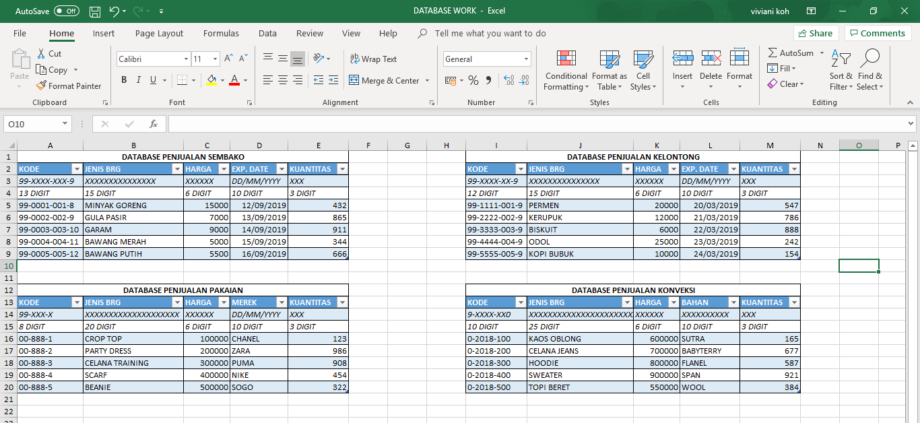Apply italic formatting from the Font group
The width and height of the screenshot is (920, 423).
tap(139, 79)
